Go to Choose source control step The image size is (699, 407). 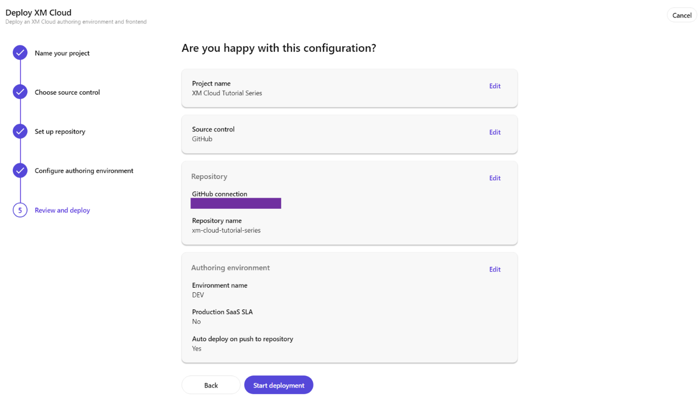67,92
